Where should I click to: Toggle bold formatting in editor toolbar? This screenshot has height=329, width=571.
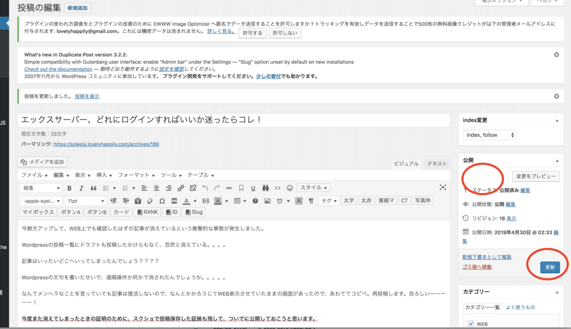[69, 188]
